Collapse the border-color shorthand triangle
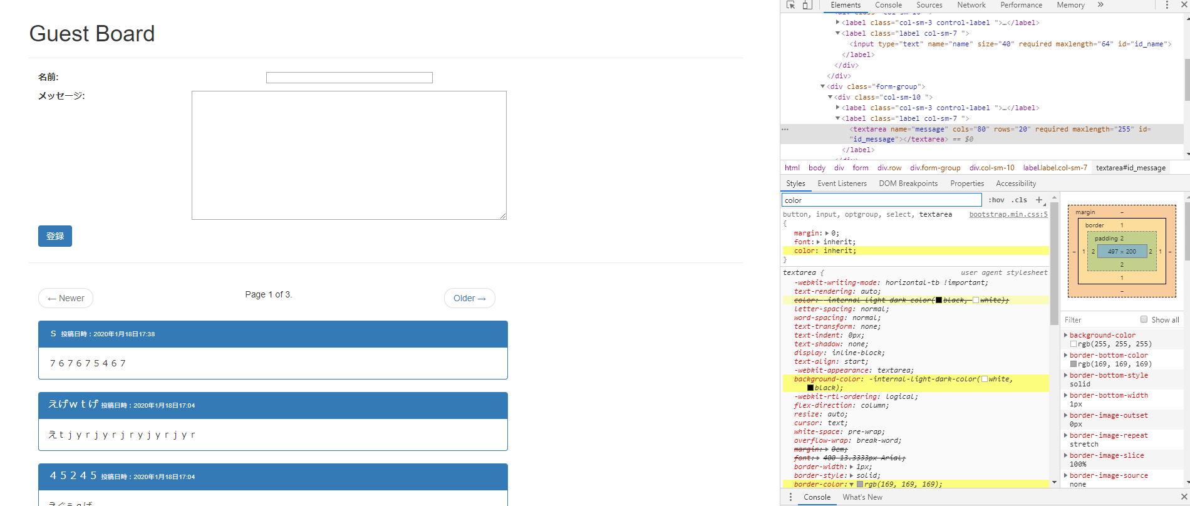 852,484
